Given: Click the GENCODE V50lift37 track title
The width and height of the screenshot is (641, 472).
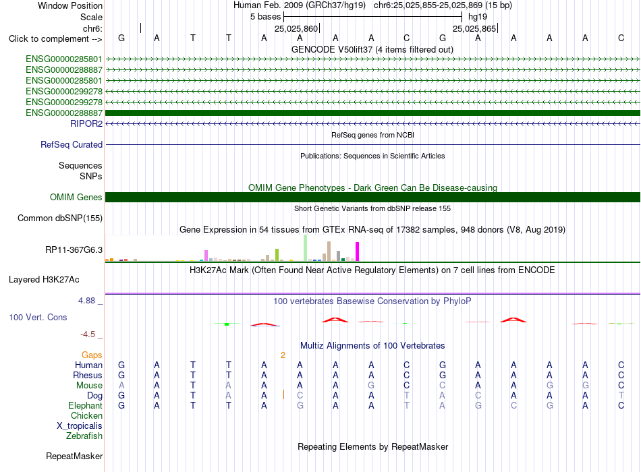Looking at the screenshot, I should [x=372, y=50].
